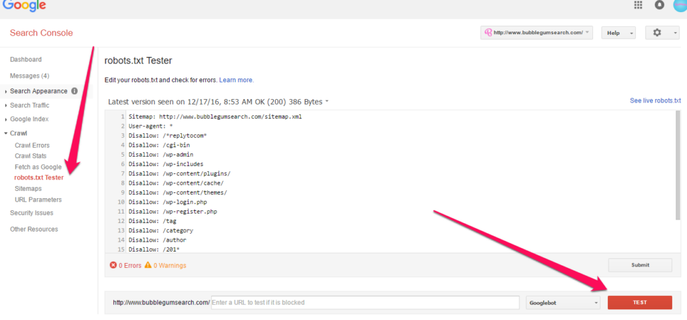687x320 pixels.
Task: Click the red Errors icon
Action: [x=113, y=265]
